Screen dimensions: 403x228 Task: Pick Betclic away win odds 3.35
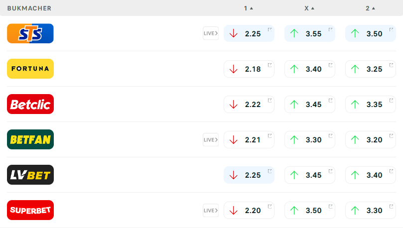click(x=370, y=105)
